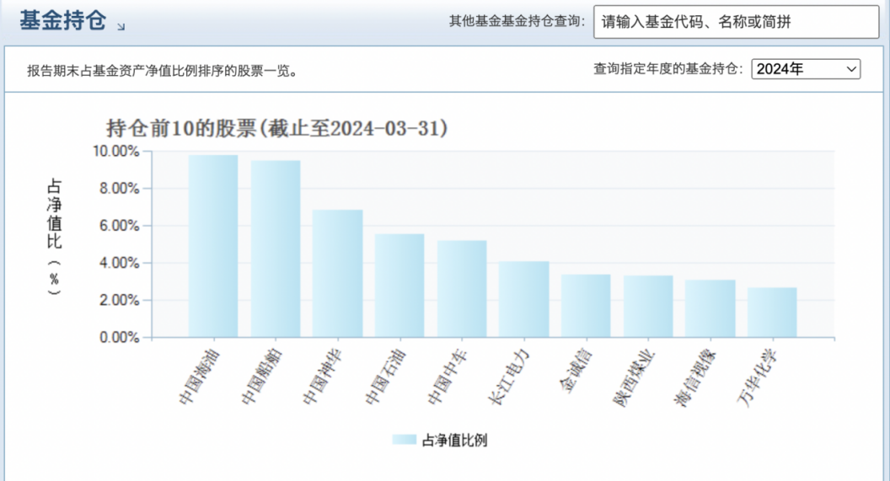The width and height of the screenshot is (890, 481).
Task: Open the 基金持仓 heading link
Action: (x=62, y=20)
